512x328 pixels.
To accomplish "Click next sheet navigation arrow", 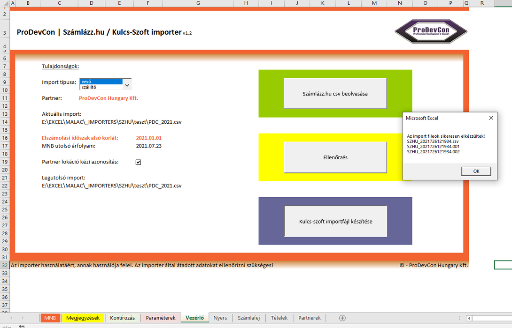I will [x=23, y=318].
